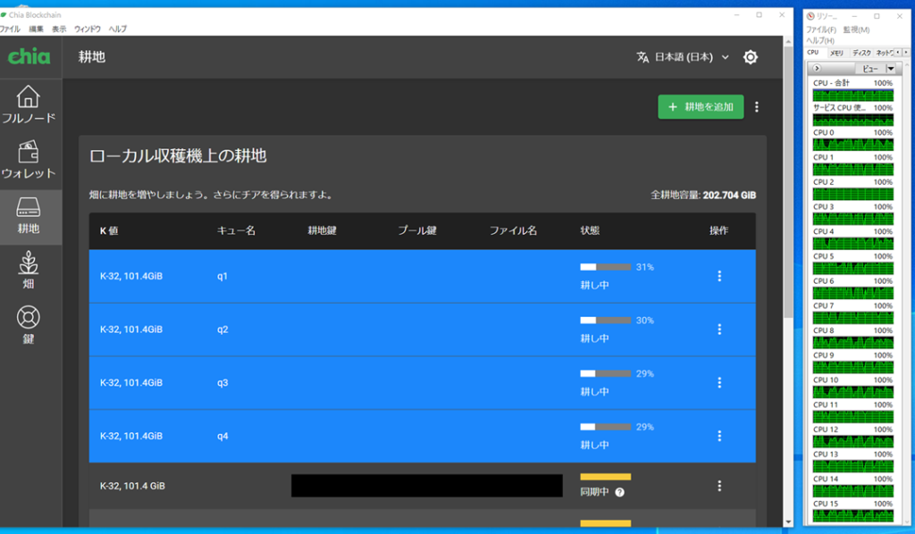Screen dimensions: 915x534
Task: Click the Chia window vertical scrollbar thumb
Action: (788, 180)
